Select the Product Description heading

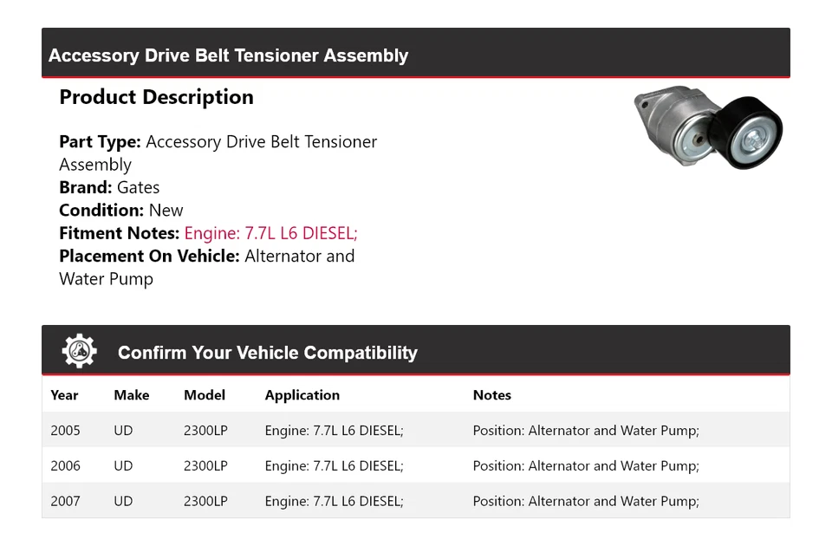coord(157,97)
